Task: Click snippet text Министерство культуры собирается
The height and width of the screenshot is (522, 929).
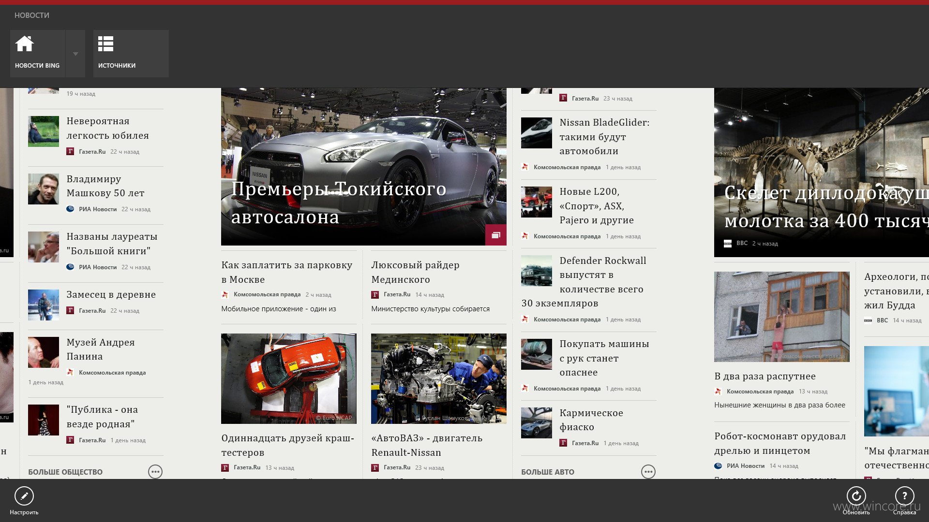Action: pyautogui.click(x=430, y=309)
